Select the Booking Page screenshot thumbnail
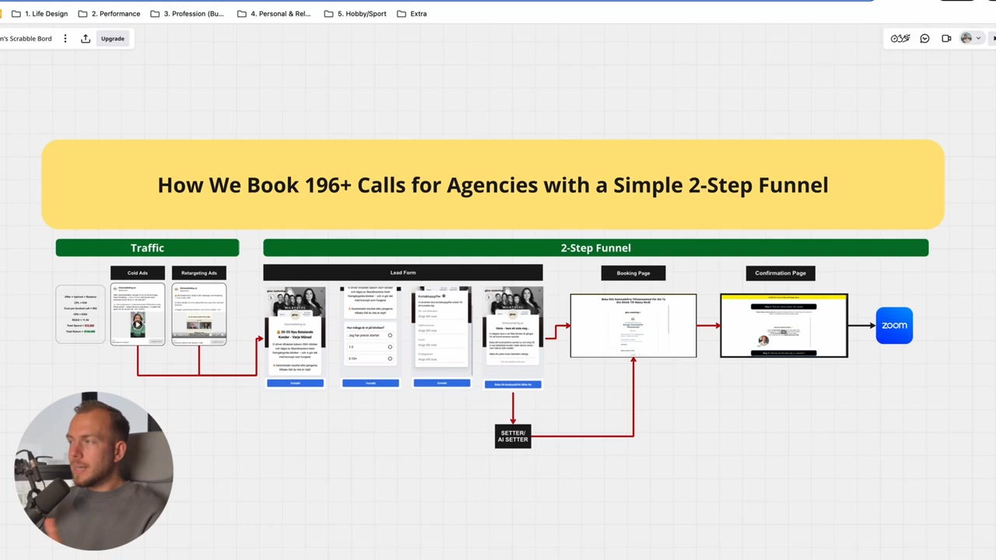 click(x=633, y=326)
